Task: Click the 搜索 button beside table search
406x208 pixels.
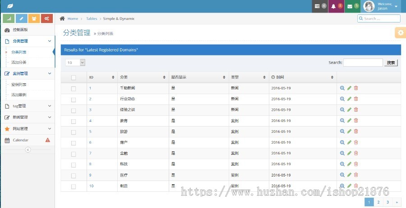Action: tap(391, 63)
